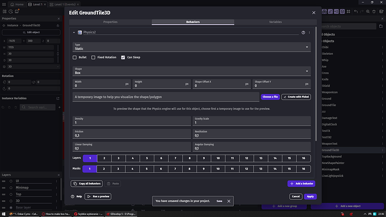Open the project manager hamburger menu
This screenshot has height=217, width=386.
[x=4, y=4]
